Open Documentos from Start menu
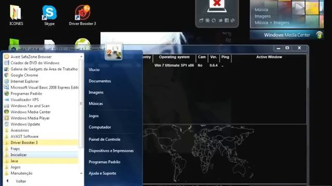The height and width of the screenshot is (186, 332). [x=100, y=81]
